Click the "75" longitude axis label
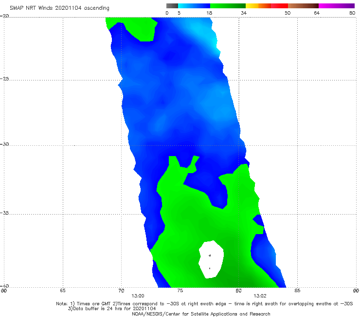Image resolution: width=360 pixels, height=317 pixels. tap(180, 291)
